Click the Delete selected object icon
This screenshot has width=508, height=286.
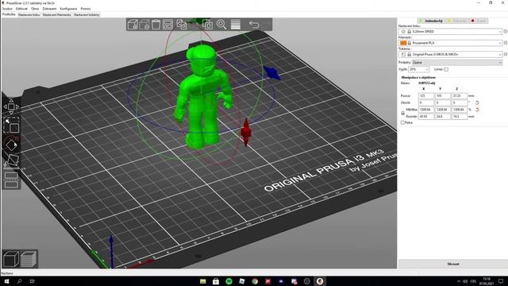tap(144, 25)
